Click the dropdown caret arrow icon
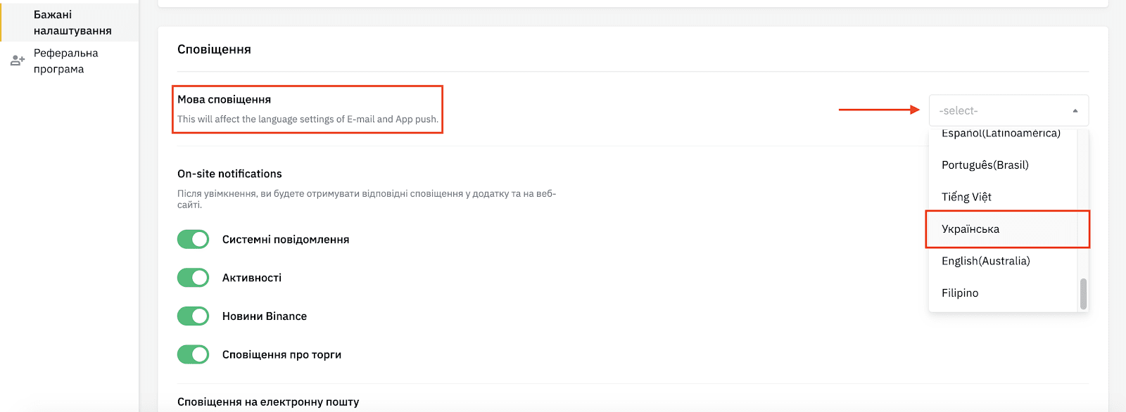The height and width of the screenshot is (412, 1126). (x=1075, y=110)
